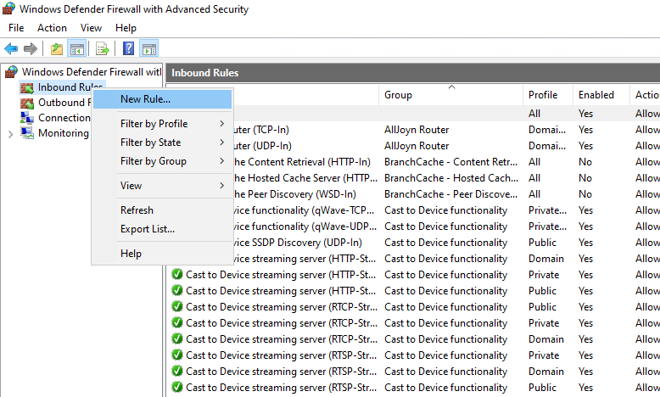
Task: Select the RTSP-Str streaming server Private row
Action: pyautogui.click(x=412, y=355)
